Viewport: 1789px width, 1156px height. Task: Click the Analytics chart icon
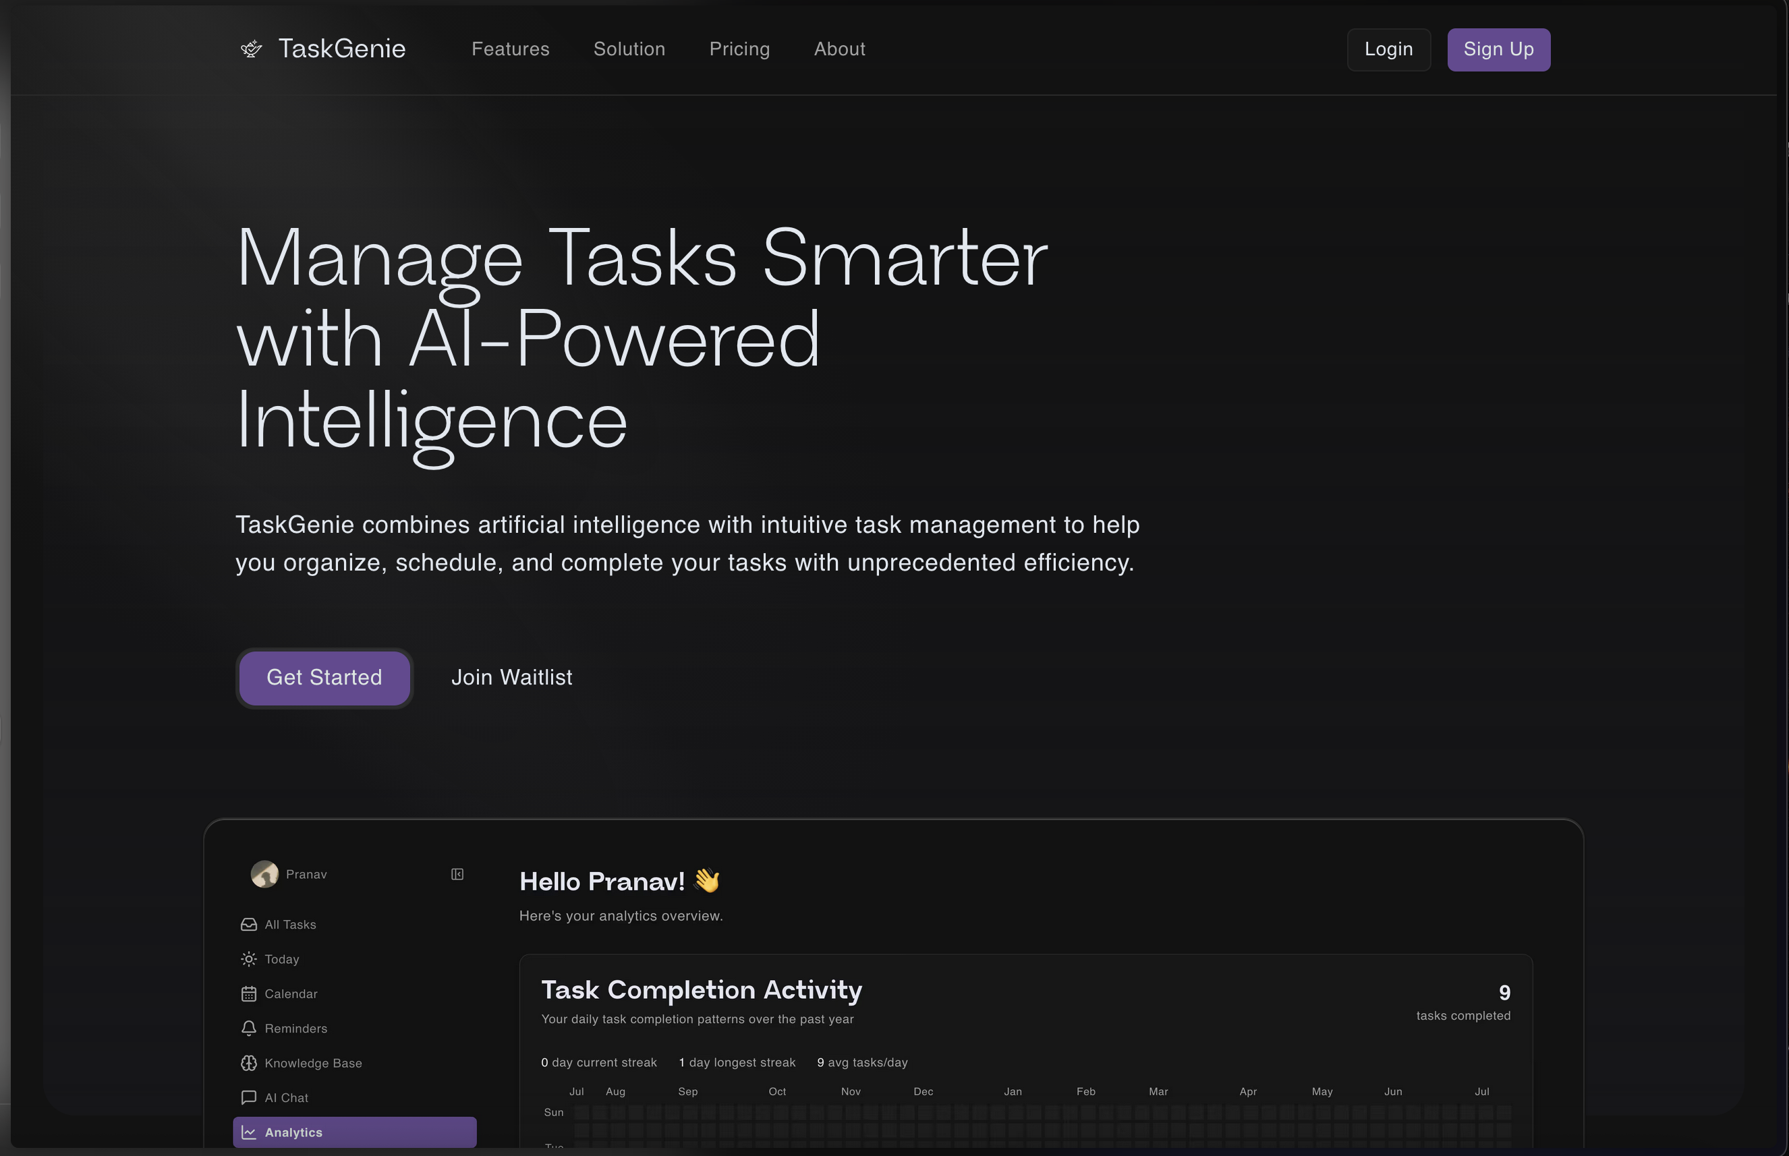pyautogui.click(x=248, y=1132)
